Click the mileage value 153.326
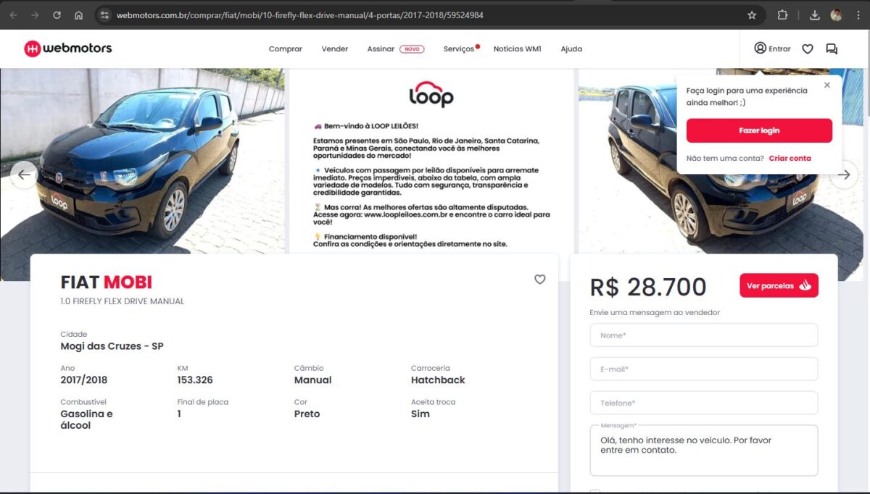The height and width of the screenshot is (494, 870). point(195,380)
